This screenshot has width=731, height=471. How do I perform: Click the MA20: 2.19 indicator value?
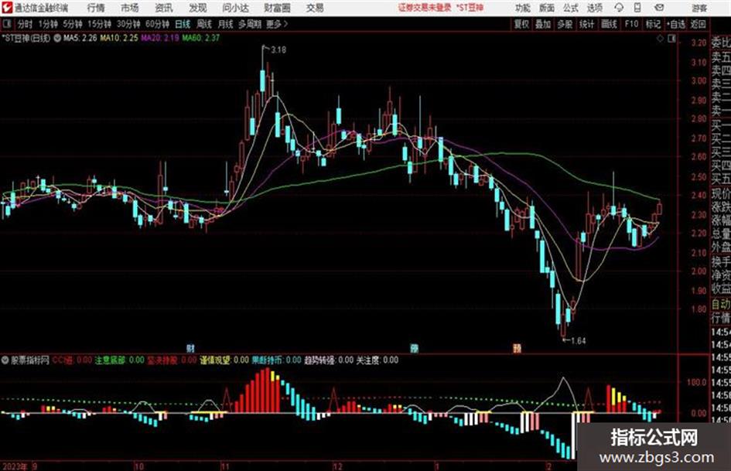coord(160,38)
